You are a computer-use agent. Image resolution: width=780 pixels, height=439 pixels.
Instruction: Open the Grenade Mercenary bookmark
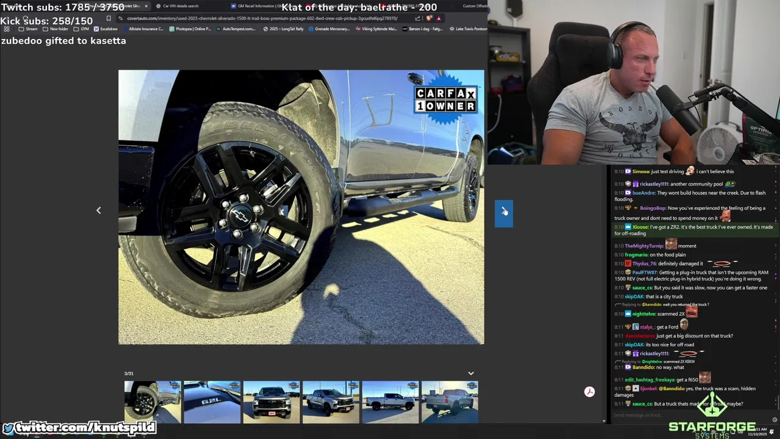(330, 29)
